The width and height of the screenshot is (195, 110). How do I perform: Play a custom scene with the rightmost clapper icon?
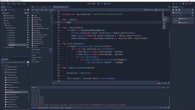186,4
